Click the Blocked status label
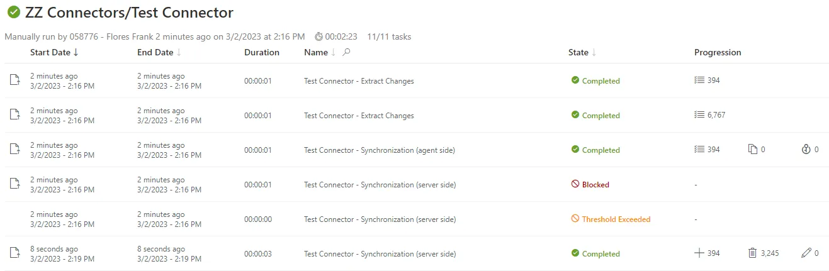Viewport: 829px width, 271px height. coord(595,185)
